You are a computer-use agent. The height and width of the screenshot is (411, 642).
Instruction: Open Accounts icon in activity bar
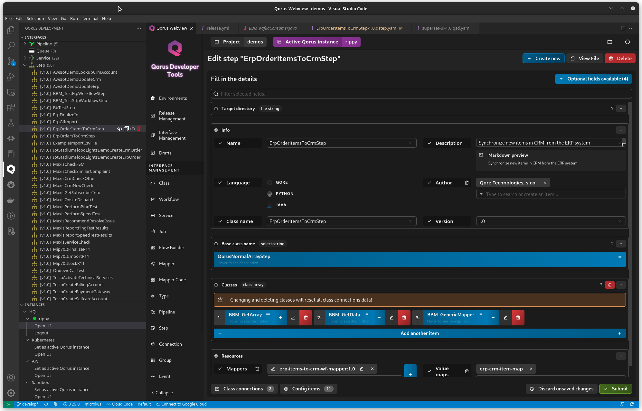click(x=11, y=378)
